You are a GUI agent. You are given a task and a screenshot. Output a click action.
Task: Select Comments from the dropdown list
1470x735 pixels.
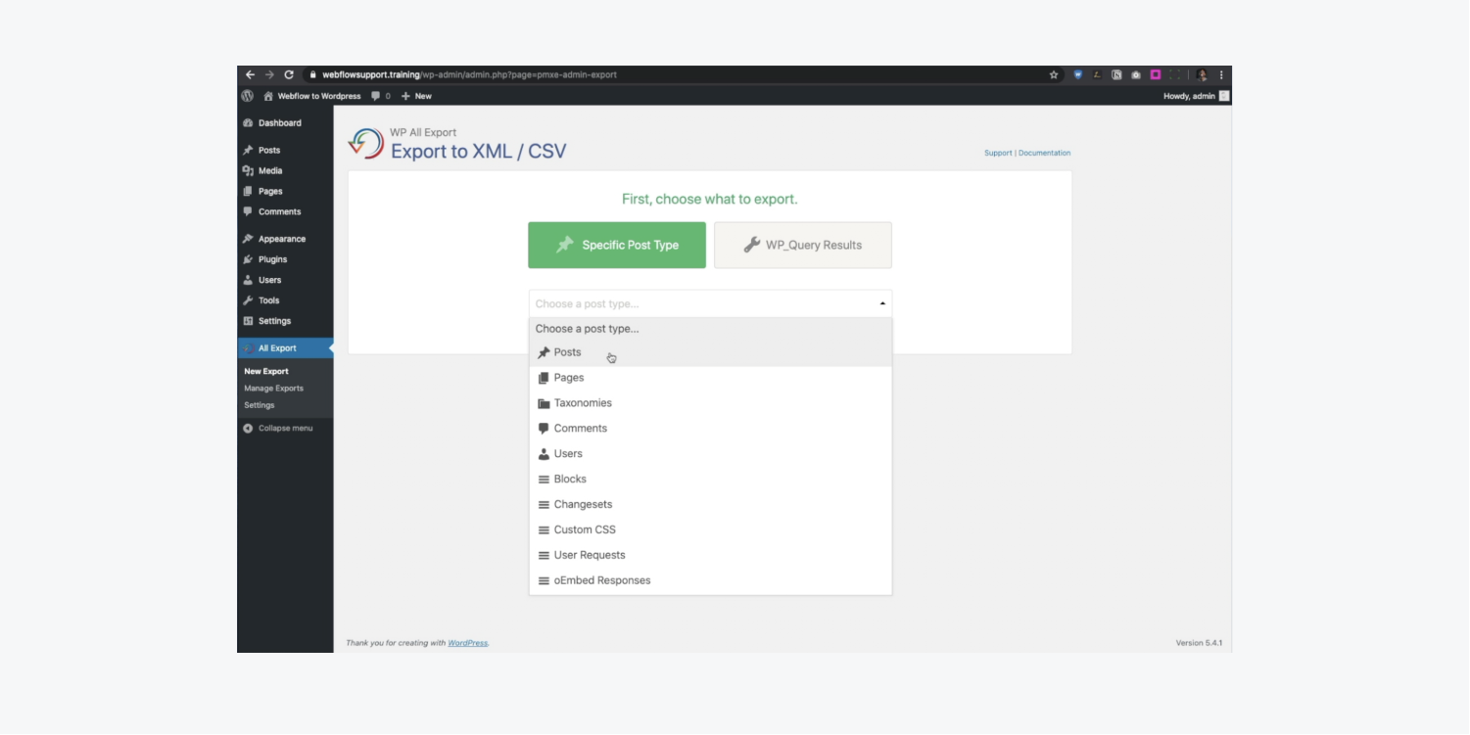(710, 429)
